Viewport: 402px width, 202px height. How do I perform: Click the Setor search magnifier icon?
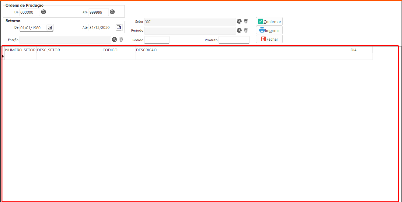(x=239, y=21)
